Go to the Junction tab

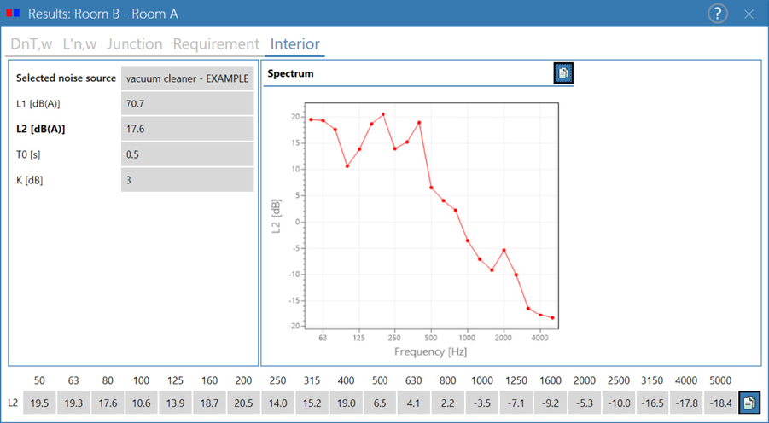[134, 44]
